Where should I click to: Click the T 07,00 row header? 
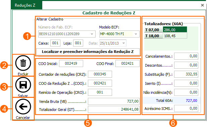tap(154, 30)
